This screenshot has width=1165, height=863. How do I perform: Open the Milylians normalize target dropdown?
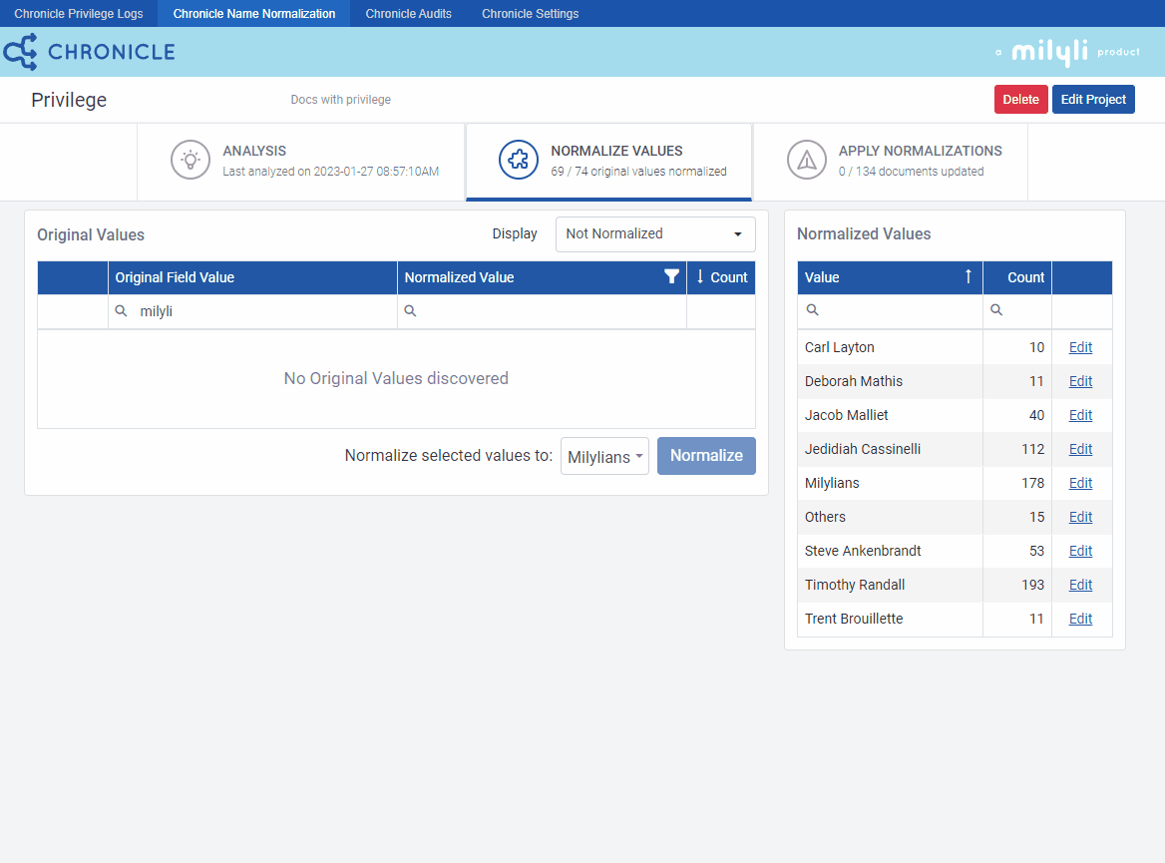point(604,456)
